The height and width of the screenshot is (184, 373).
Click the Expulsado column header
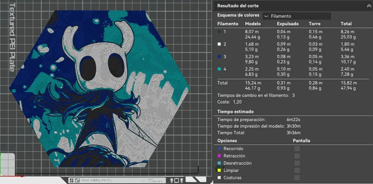click(288, 24)
